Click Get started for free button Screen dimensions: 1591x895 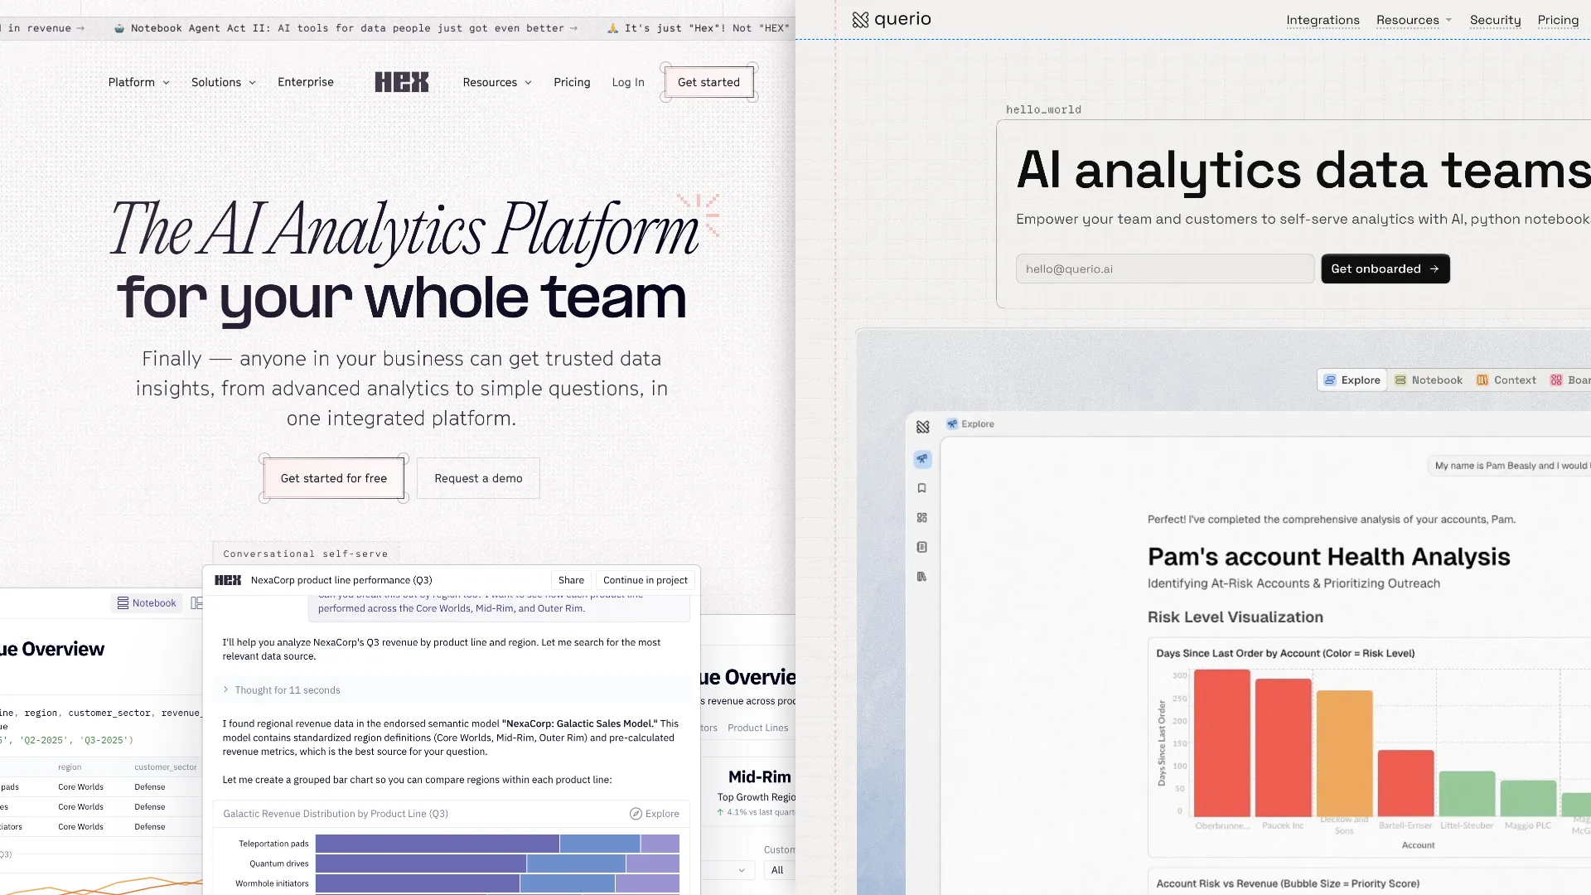pyautogui.click(x=334, y=478)
